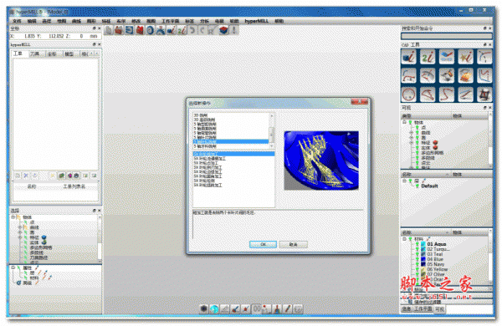Image resolution: width=502 pixels, height=326 pixels.
Task: Click the globe icon in bottom toolbar
Action: click(x=214, y=309)
